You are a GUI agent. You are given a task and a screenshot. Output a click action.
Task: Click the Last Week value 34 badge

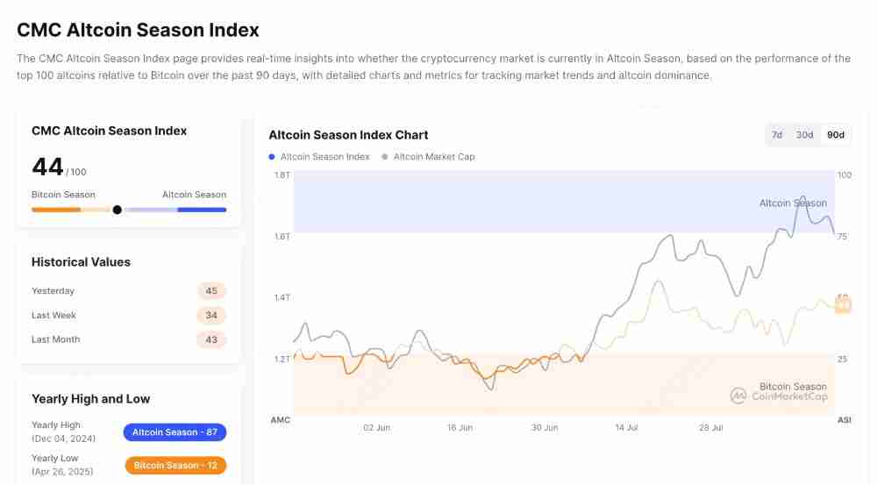[x=211, y=316]
